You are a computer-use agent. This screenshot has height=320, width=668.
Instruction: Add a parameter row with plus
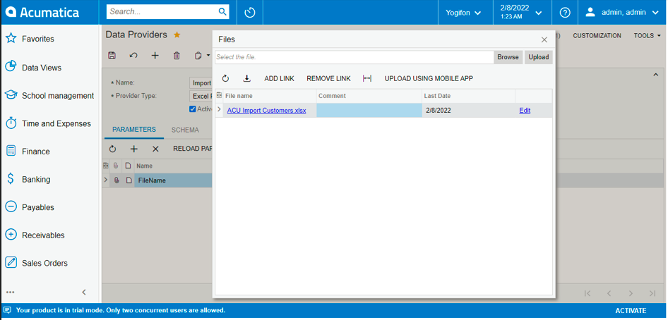tap(133, 149)
